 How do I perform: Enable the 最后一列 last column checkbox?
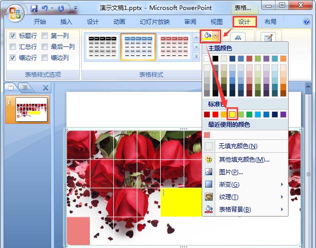pos(44,47)
